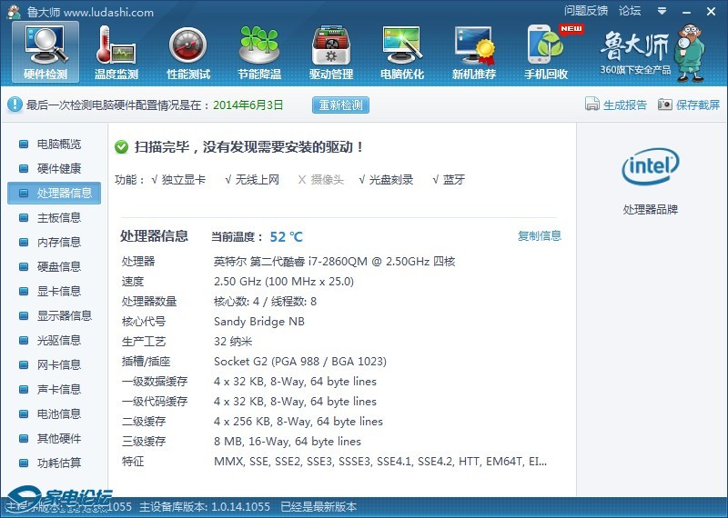Click the Intel processor brand logo
728x518 pixels.
pyautogui.click(x=650, y=167)
